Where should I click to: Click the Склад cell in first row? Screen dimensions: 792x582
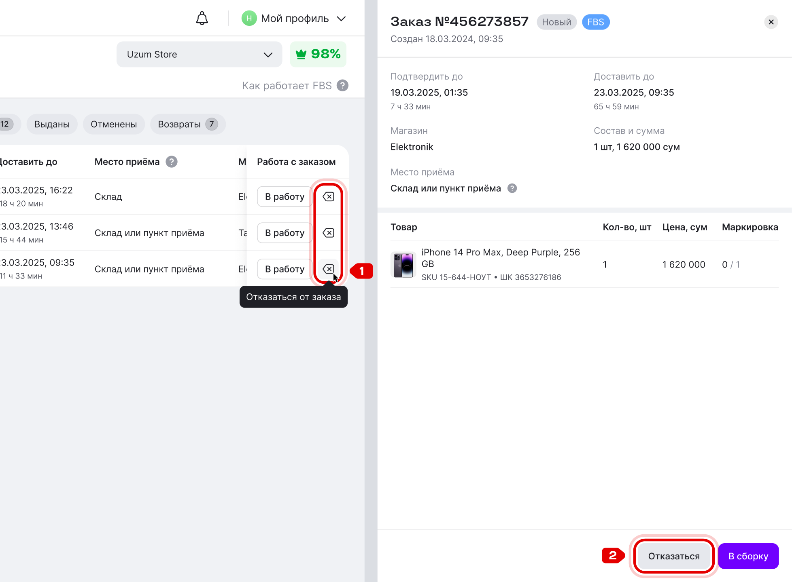click(108, 197)
